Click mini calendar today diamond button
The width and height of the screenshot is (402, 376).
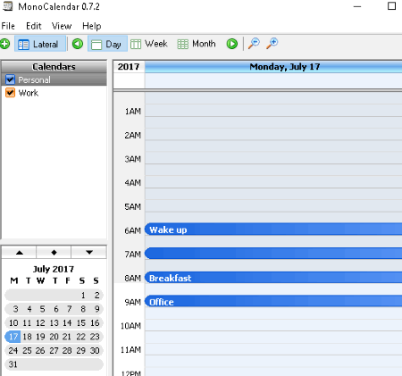click(54, 253)
